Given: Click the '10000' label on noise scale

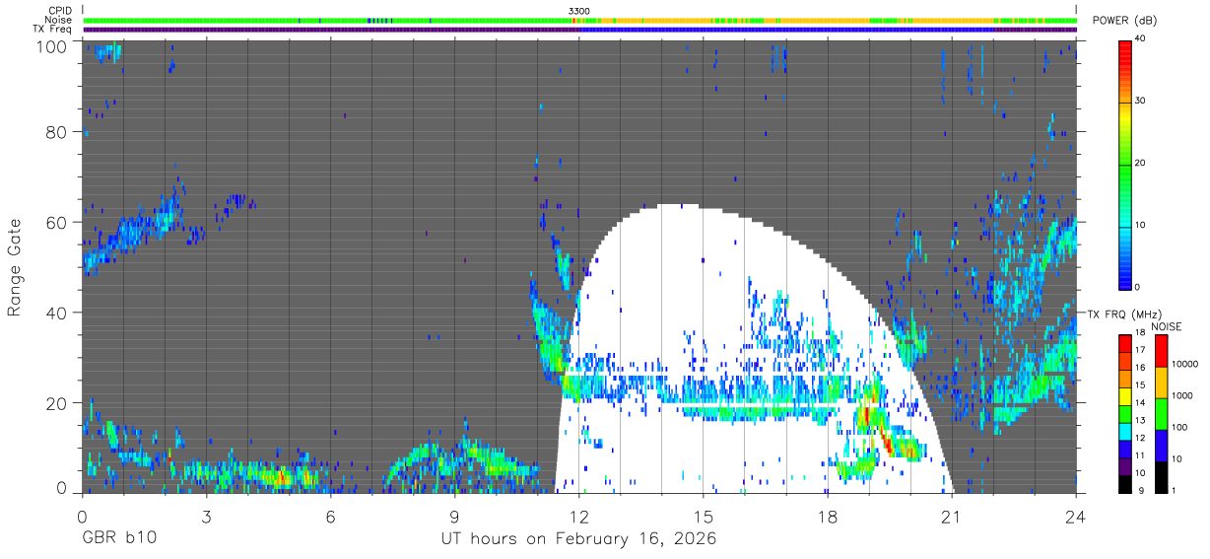Looking at the screenshot, I should click(1186, 364).
